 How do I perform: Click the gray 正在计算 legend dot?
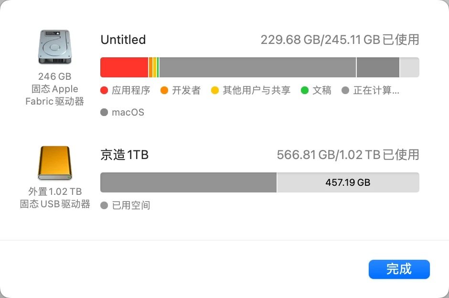pos(346,90)
